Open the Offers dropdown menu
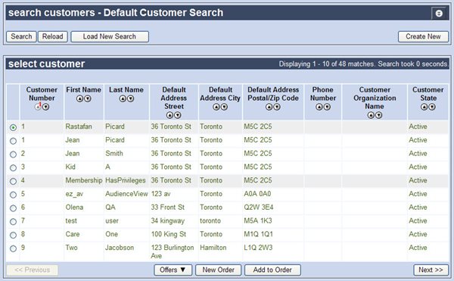454x281 pixels. [x=173, y=270]
